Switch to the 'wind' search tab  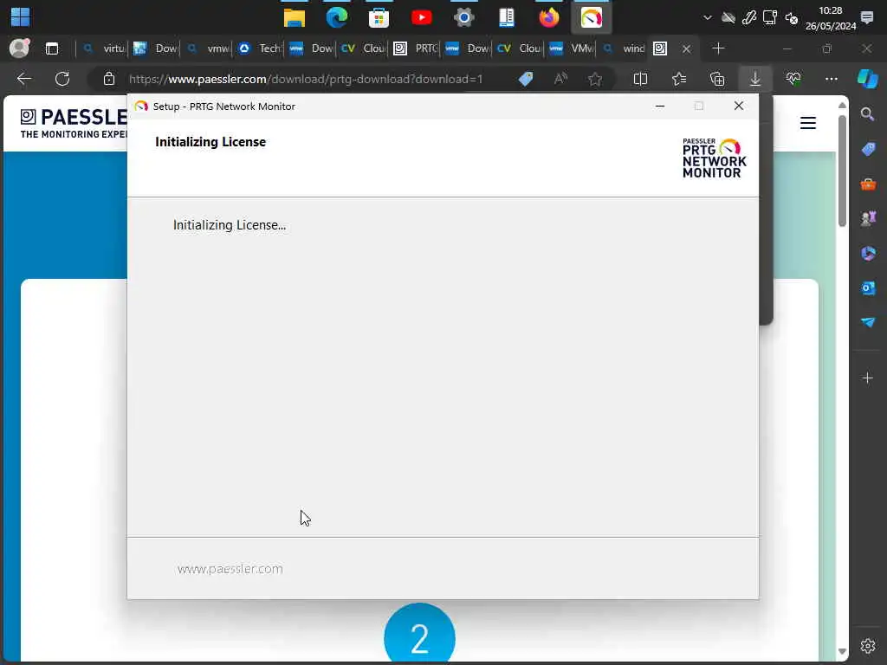pyautogui.click(x=624, y=48)
